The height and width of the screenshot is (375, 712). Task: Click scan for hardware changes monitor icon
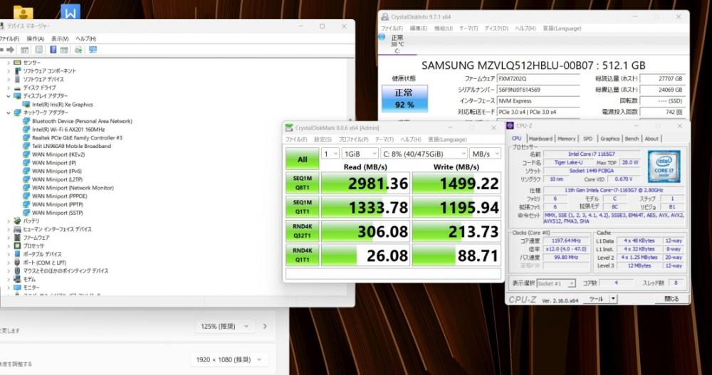pos(93,50)
